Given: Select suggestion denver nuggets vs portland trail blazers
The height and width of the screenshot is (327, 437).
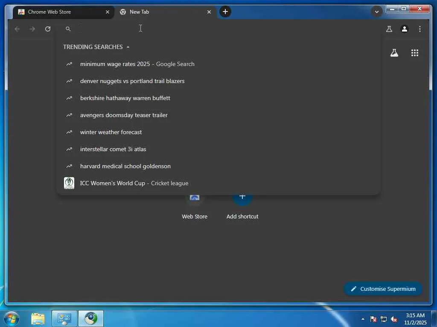Looking at the screenshot, I should click(218, 81).
